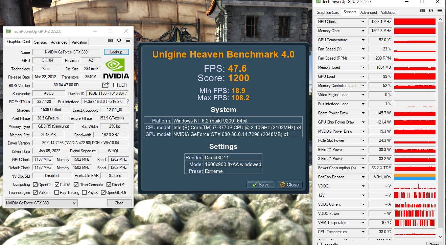
Task: Open Sensors tab in GPU-Z Graphics Card window
Action: 41,42
